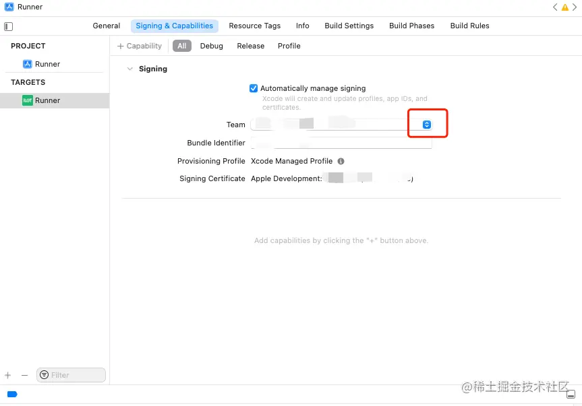Click the Signing section title
The height and width of the screenshot is (406, 582).
(x=153, y=69)
